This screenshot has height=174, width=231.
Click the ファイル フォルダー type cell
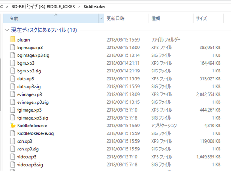tap(165, 40)
